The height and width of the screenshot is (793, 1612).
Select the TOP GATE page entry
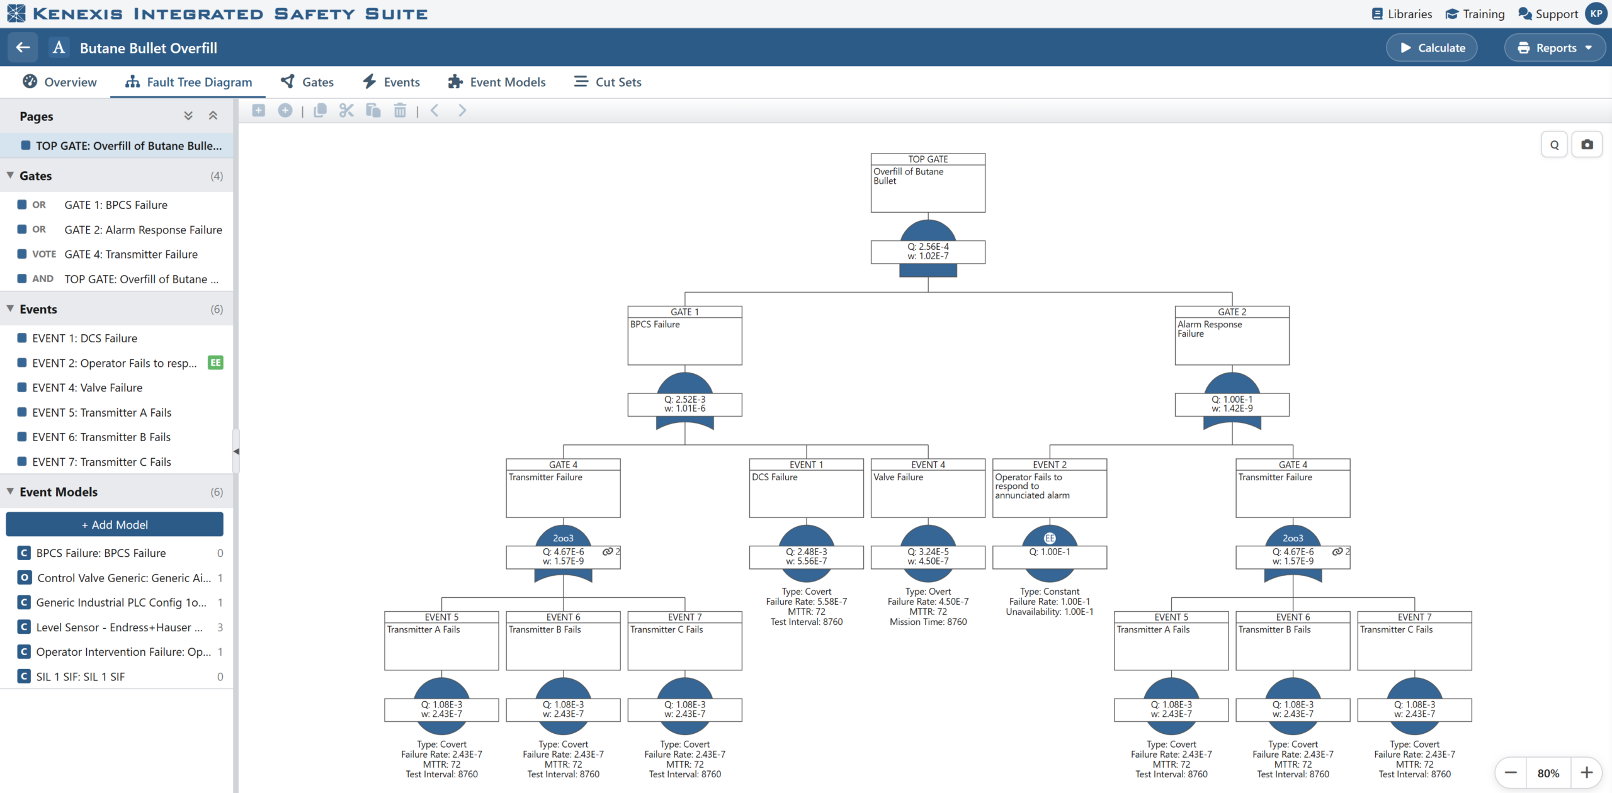coord(116,145)
